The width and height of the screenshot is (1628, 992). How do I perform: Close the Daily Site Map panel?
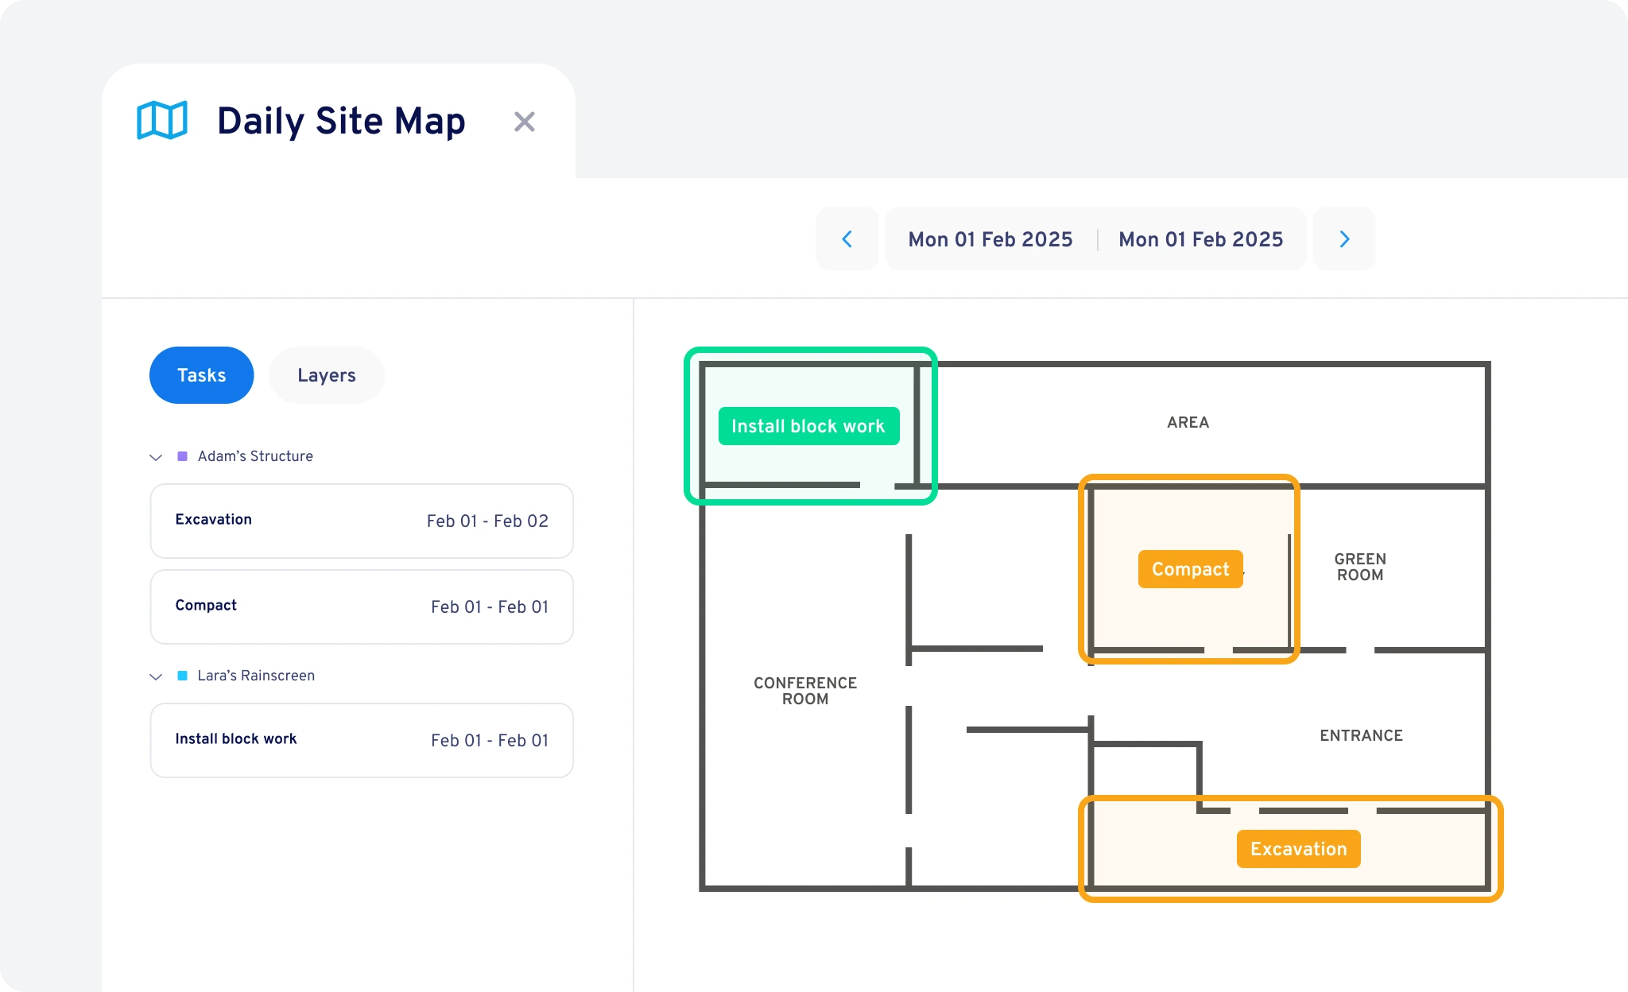(524, 122)
